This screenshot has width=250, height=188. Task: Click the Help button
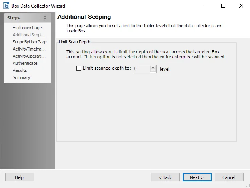point(19,177)
